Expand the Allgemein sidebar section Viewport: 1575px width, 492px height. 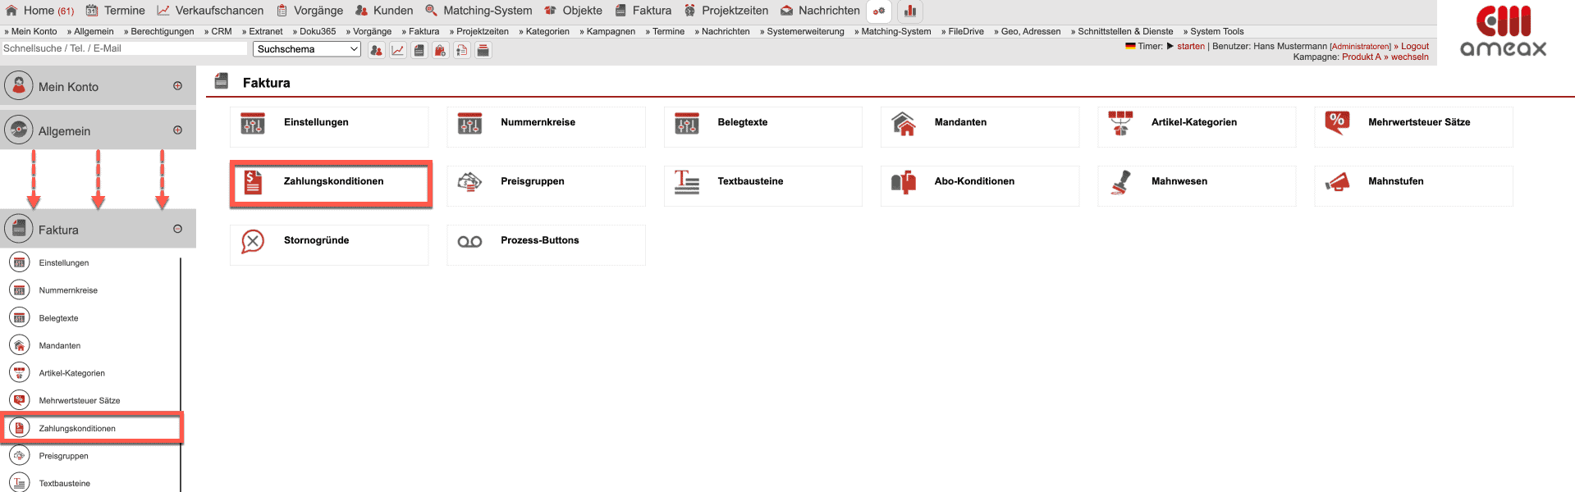pyautogui.click(x=177, y=130)
